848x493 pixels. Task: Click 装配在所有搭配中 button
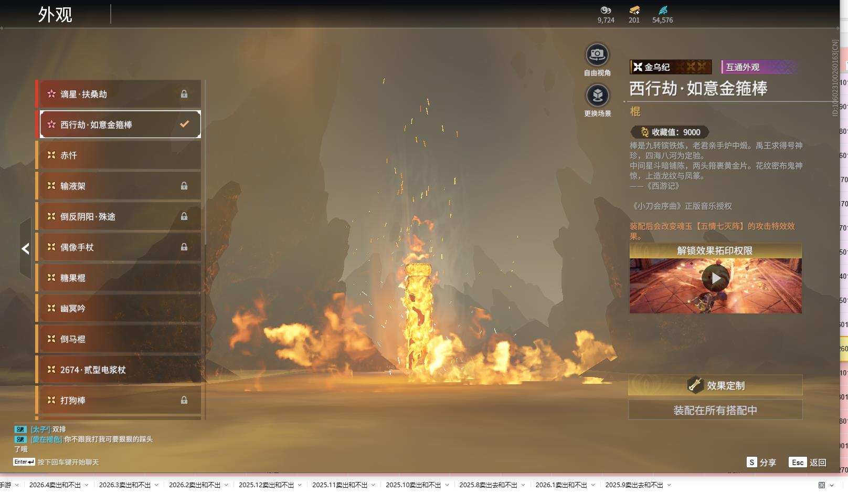click(x=715, y=410)
